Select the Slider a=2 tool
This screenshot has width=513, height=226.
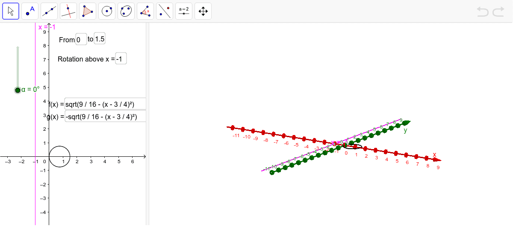point(184,11)
